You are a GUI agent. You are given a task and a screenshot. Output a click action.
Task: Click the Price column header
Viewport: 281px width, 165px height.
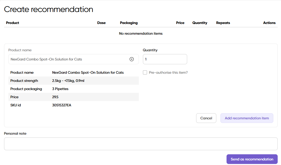(x=180, y=23)
